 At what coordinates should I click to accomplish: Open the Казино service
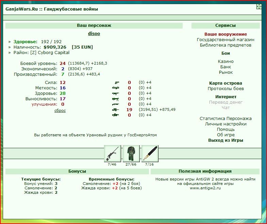pyautogui.click(x=226, y=62)
